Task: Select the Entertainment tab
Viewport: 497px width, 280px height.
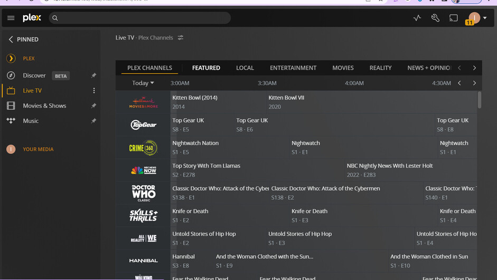Action: click(x=293, y=67)
